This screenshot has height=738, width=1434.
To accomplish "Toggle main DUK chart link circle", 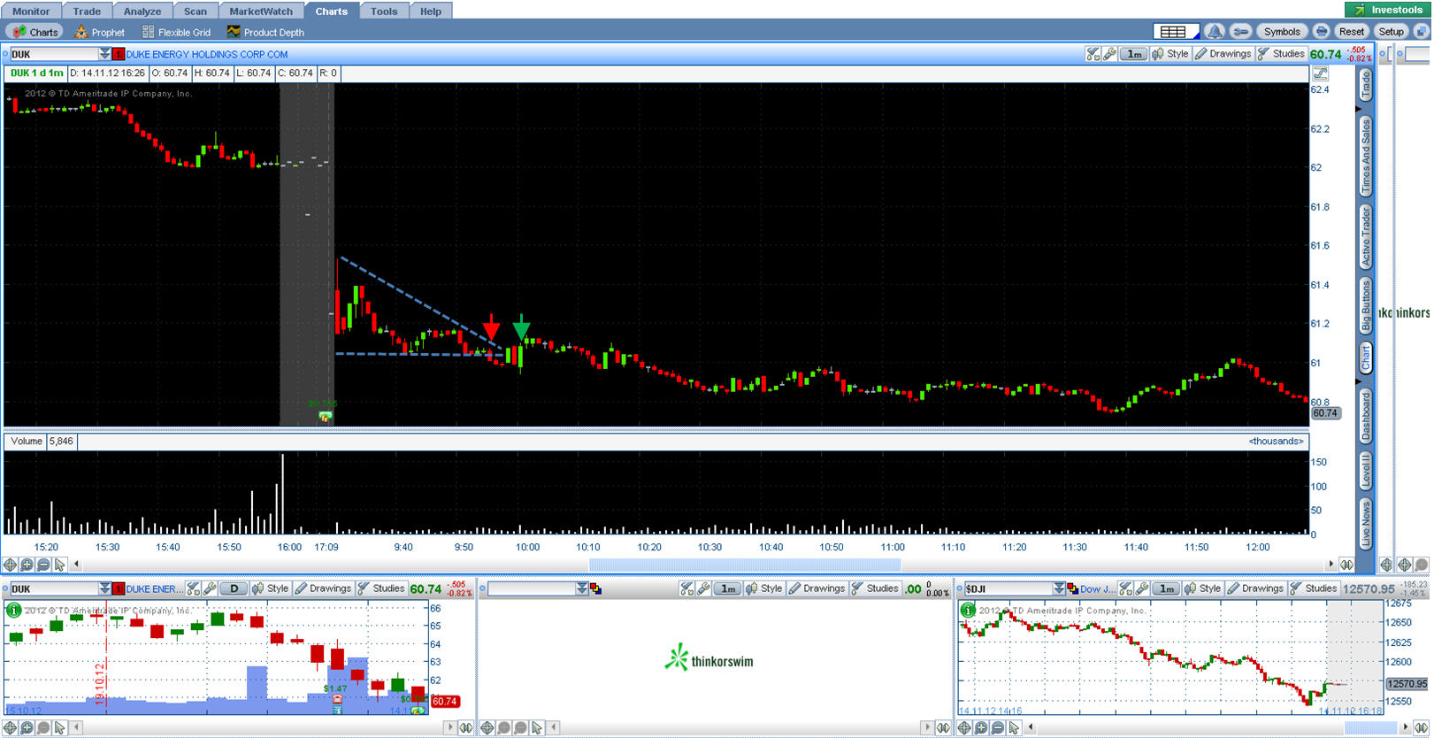I will click(x=5, y=54).
